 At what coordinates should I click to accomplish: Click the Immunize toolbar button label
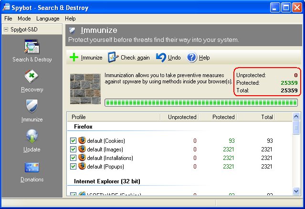(x=92, y=58)
